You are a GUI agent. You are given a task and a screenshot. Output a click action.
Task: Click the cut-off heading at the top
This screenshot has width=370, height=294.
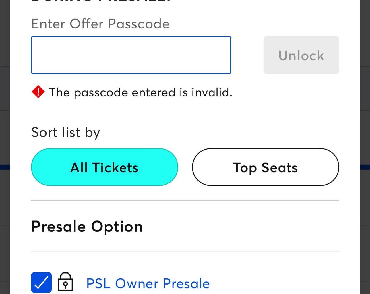[x=100, y=1]
